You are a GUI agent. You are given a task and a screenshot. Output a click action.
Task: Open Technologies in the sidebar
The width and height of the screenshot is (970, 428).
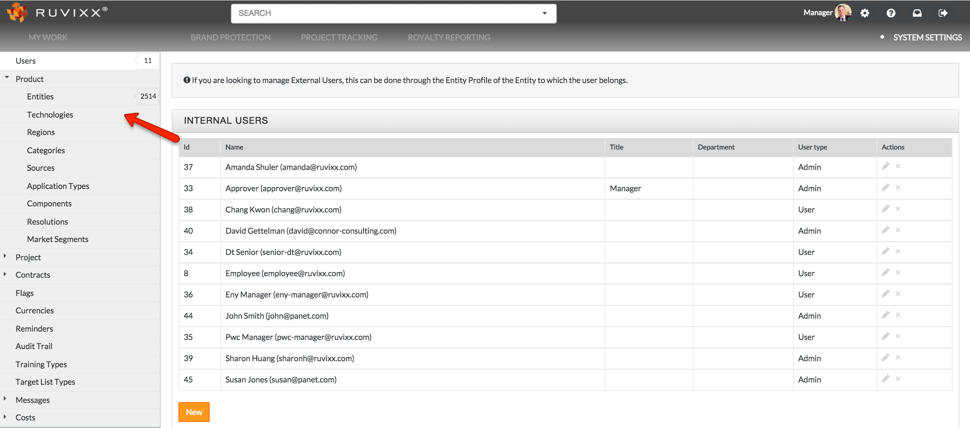(50, 115)
